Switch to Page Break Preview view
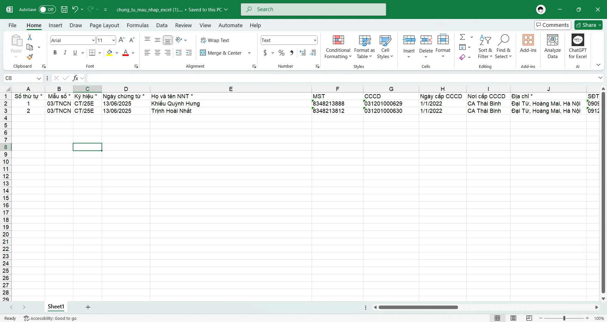 click(529, 318)
